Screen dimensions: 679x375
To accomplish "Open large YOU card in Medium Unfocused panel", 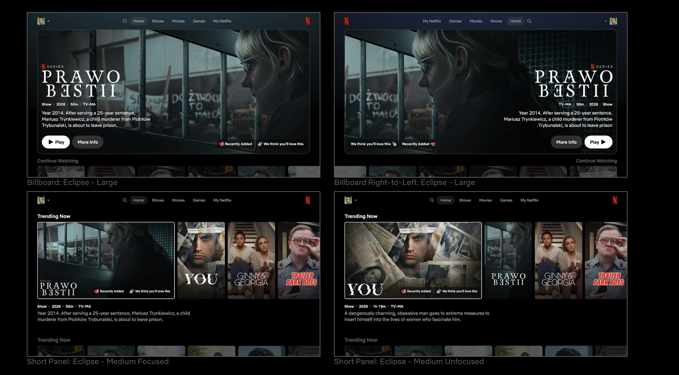I will [413, 260].
